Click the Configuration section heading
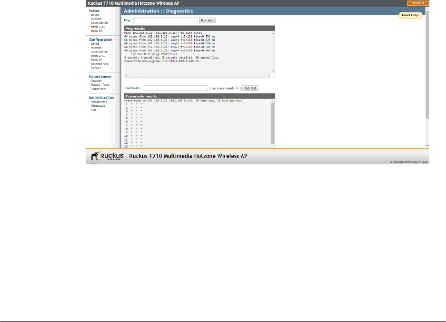 pyautogui.click(x=100, y=40)
